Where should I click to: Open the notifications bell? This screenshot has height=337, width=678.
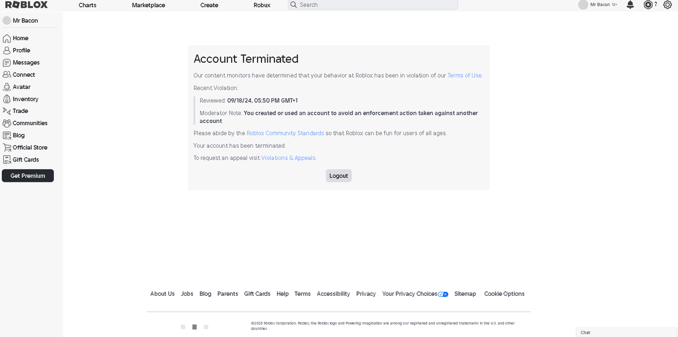click(631, 5)
